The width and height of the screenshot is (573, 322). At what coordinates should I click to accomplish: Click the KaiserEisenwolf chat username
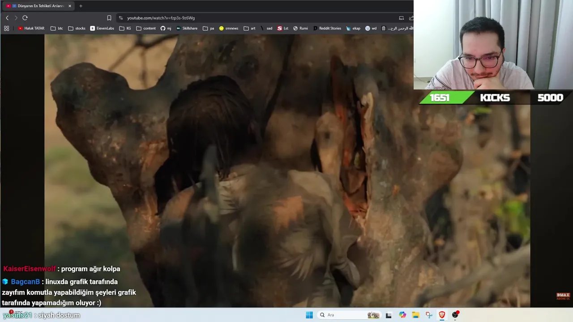[x=30, y=269]
